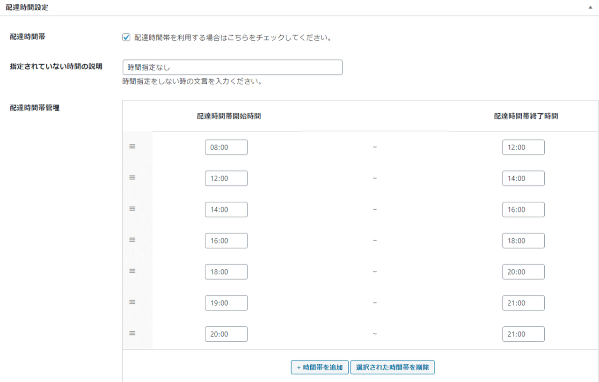599x382 pixels.
Task: Select the drag handle for 14:00 row
Action: (132, 209)
